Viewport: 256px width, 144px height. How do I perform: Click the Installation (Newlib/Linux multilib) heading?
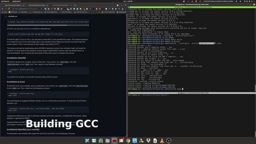coord(23,130)
